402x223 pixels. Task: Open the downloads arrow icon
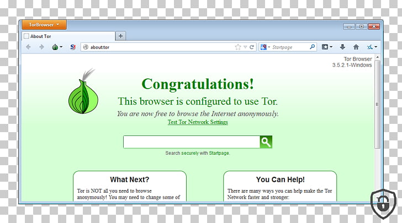(342, 47)
